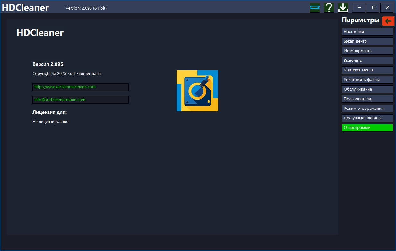Click the info@kurtzimmermann.com email link
The height and width of the screenshot is (251, 396).
81,100
